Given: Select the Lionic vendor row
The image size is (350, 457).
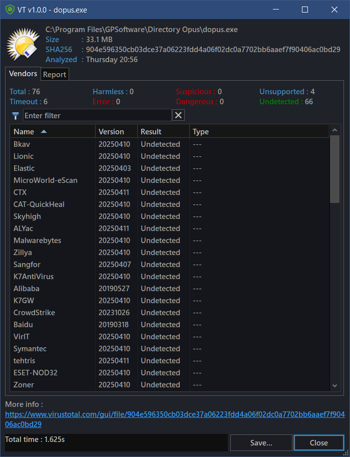Looking at the screenshot, I should [170, 156].
